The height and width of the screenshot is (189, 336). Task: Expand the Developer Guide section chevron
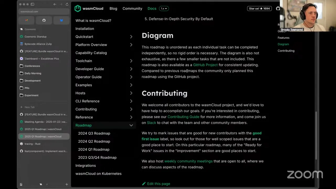[131, 69]
